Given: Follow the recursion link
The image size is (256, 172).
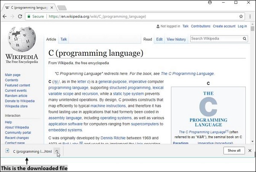Looking at the screenshot, I should [90, 94].
